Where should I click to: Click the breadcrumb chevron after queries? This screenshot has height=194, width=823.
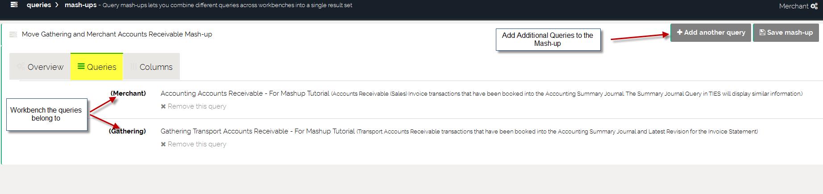[x=57, y=5]
